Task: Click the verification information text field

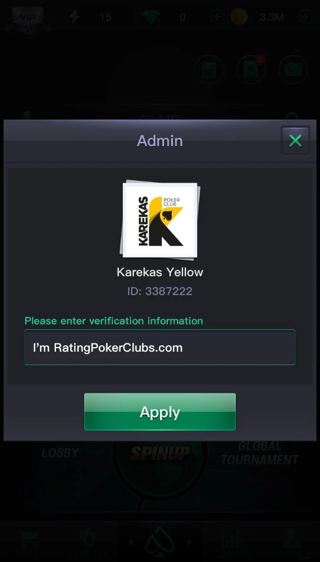Action: pos(159,348)
